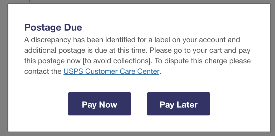The height and width of the screenshot is (136, 275).
Task: Click the dimmed overlay strip above the dialog
Action: 137,2
